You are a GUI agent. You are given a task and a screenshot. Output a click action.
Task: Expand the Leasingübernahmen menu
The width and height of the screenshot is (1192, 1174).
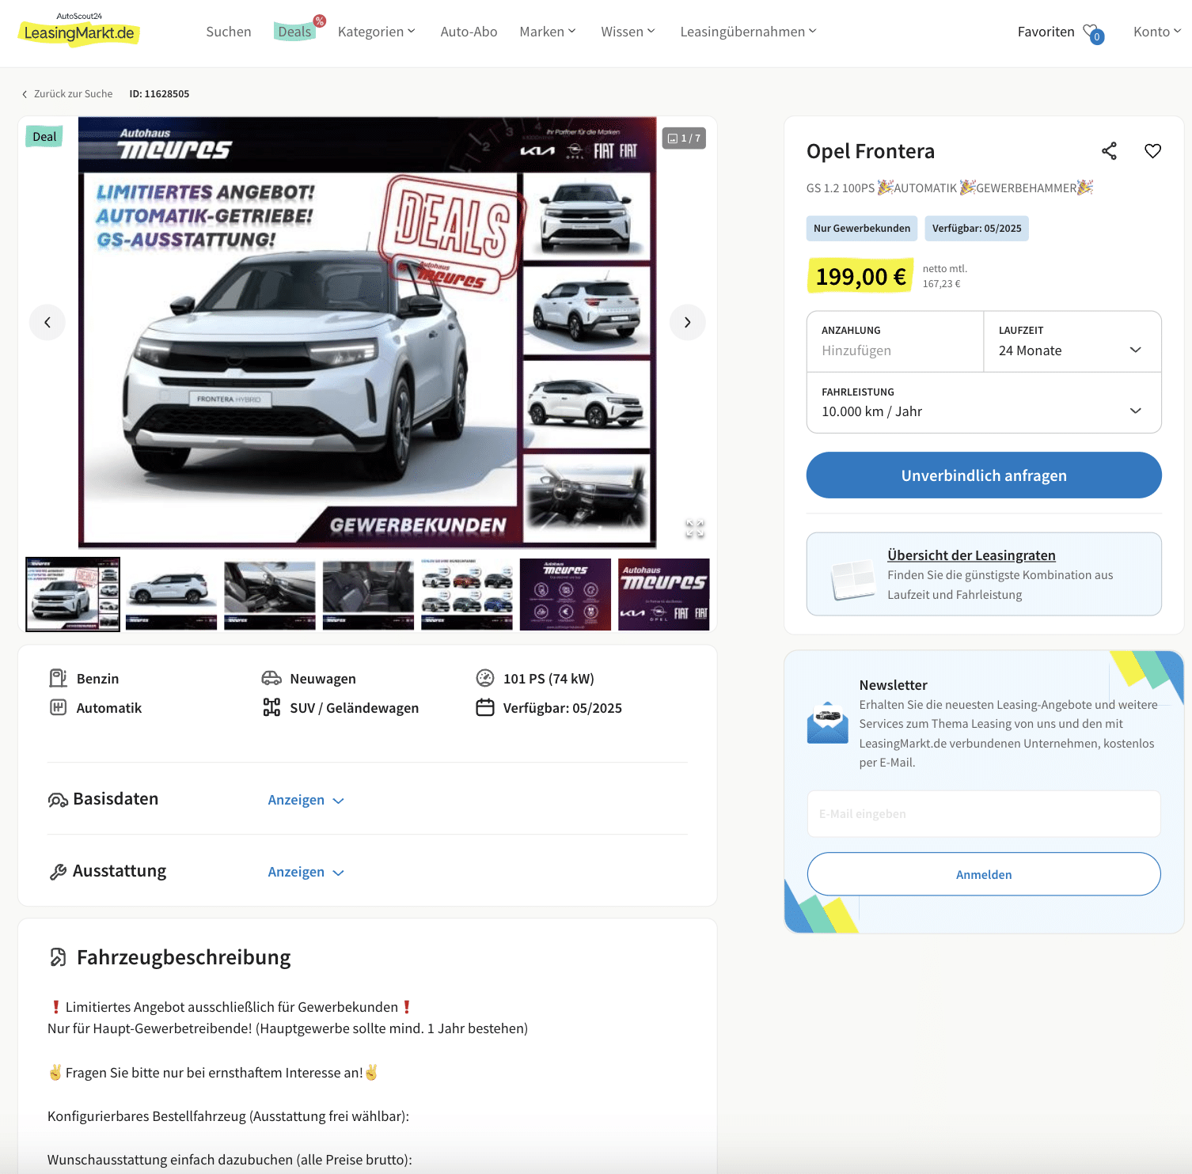coord(749,32)
